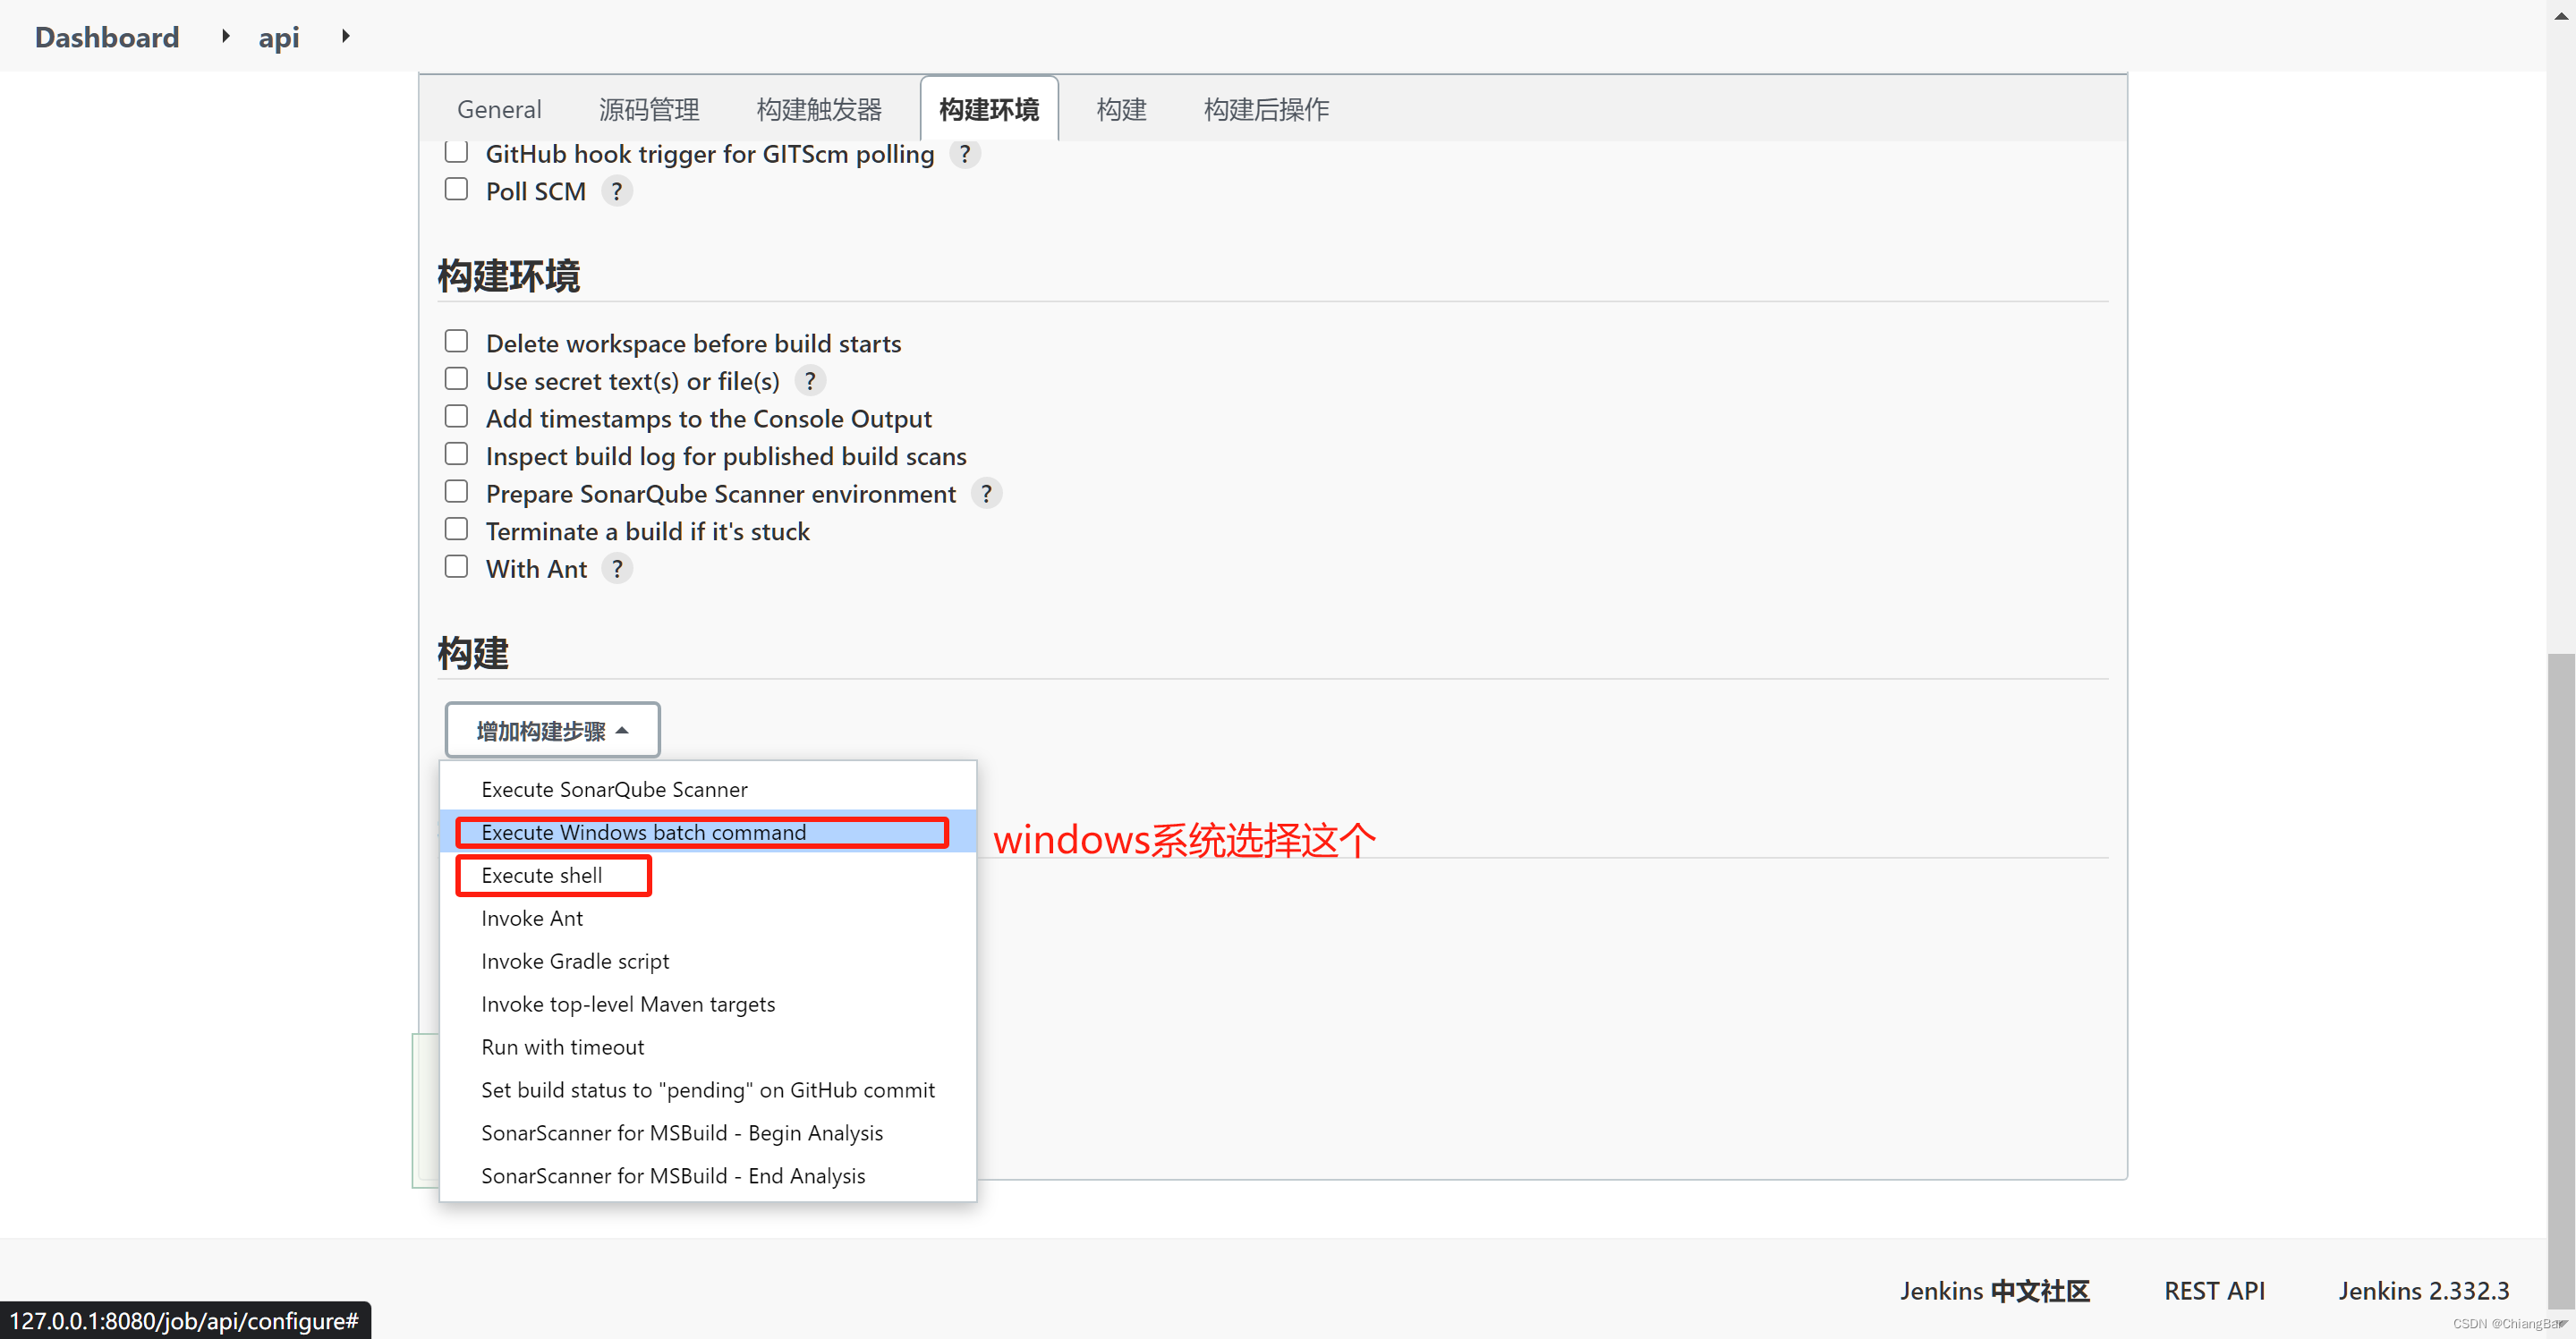Show help for Prepare SonarQube Scanner environment
The image size is (2576, 1339).
point(986,494)
